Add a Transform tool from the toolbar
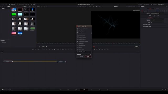The image size is (168, 94). 69,49
